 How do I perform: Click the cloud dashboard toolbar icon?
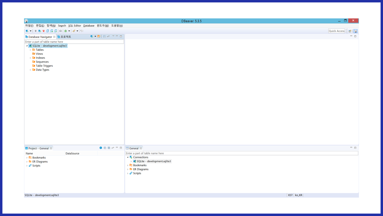[x=60, y=31]
